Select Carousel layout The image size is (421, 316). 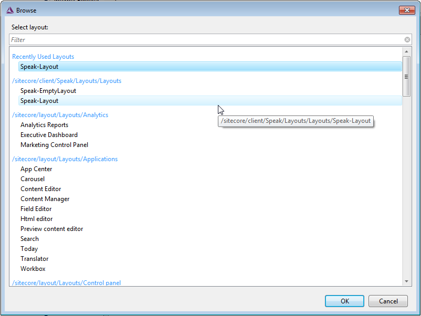pos(210,179)
